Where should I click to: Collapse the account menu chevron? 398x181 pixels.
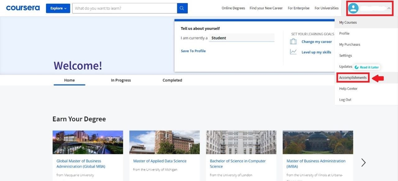(389, 8)
